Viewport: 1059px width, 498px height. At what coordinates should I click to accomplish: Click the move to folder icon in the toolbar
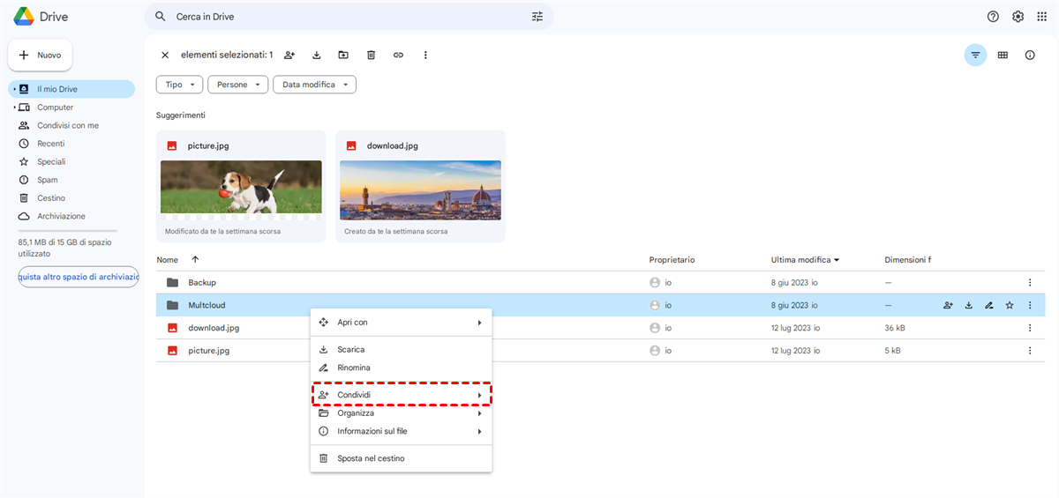tap(343, 55)
